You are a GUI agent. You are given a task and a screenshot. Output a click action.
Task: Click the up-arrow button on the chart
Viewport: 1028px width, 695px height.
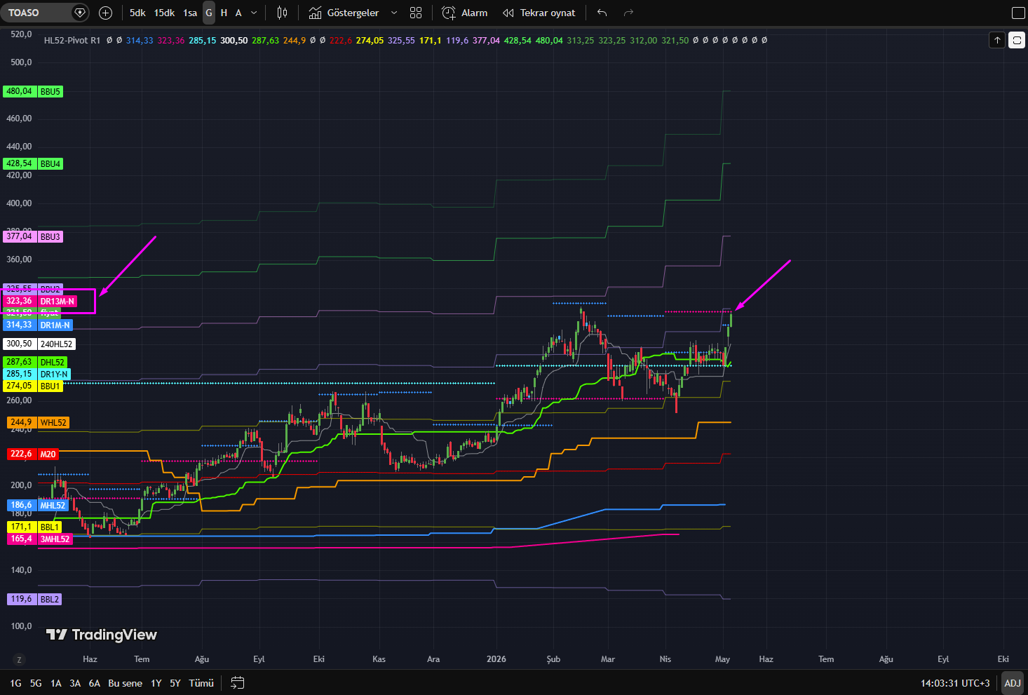[997, 40]
